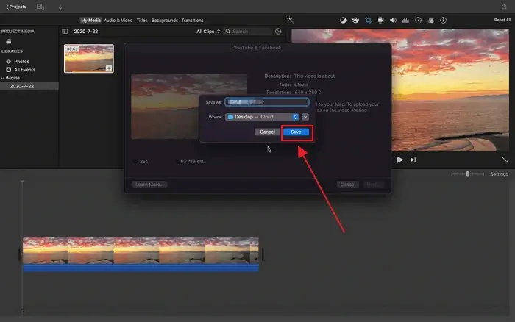Open the All Clips filter dropdown

207,32
